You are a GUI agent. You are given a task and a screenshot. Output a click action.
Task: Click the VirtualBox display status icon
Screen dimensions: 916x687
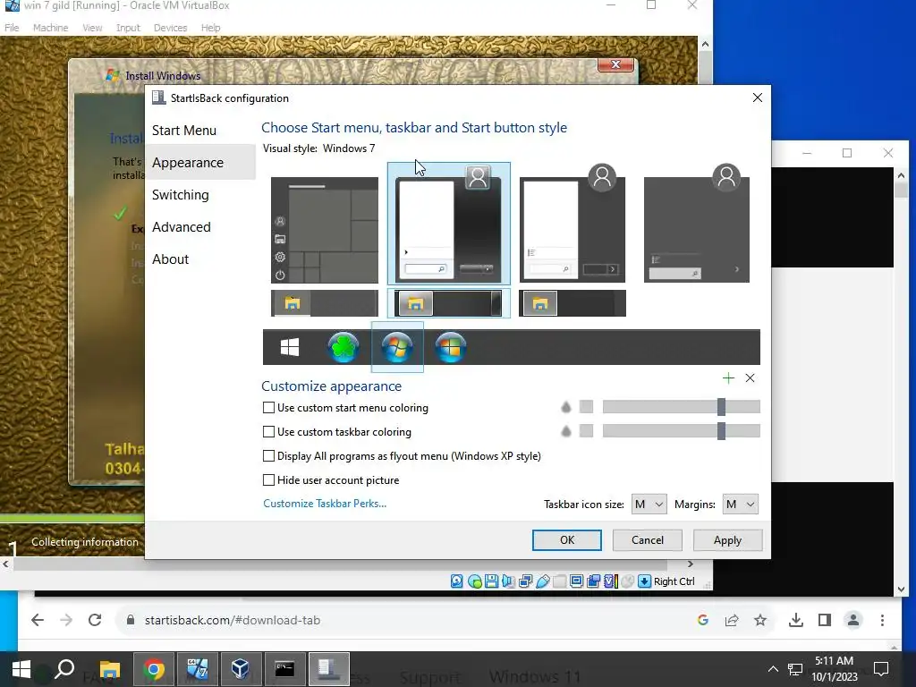point(576,581)
